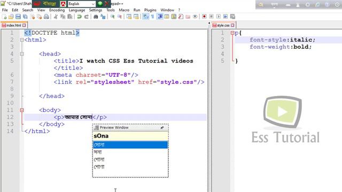Click the Open file toolbar icon

(x=11, y=17)
